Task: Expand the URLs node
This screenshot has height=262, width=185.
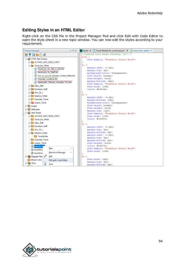Action: (26, 163)
